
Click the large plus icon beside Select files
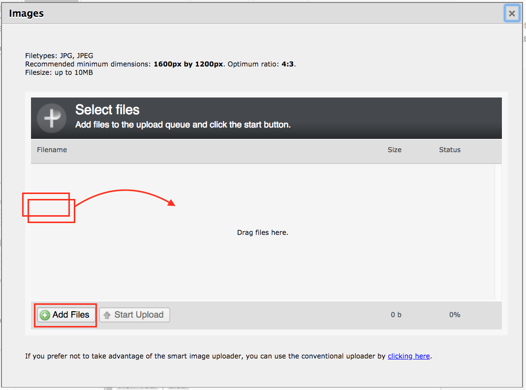coord(52,118)
